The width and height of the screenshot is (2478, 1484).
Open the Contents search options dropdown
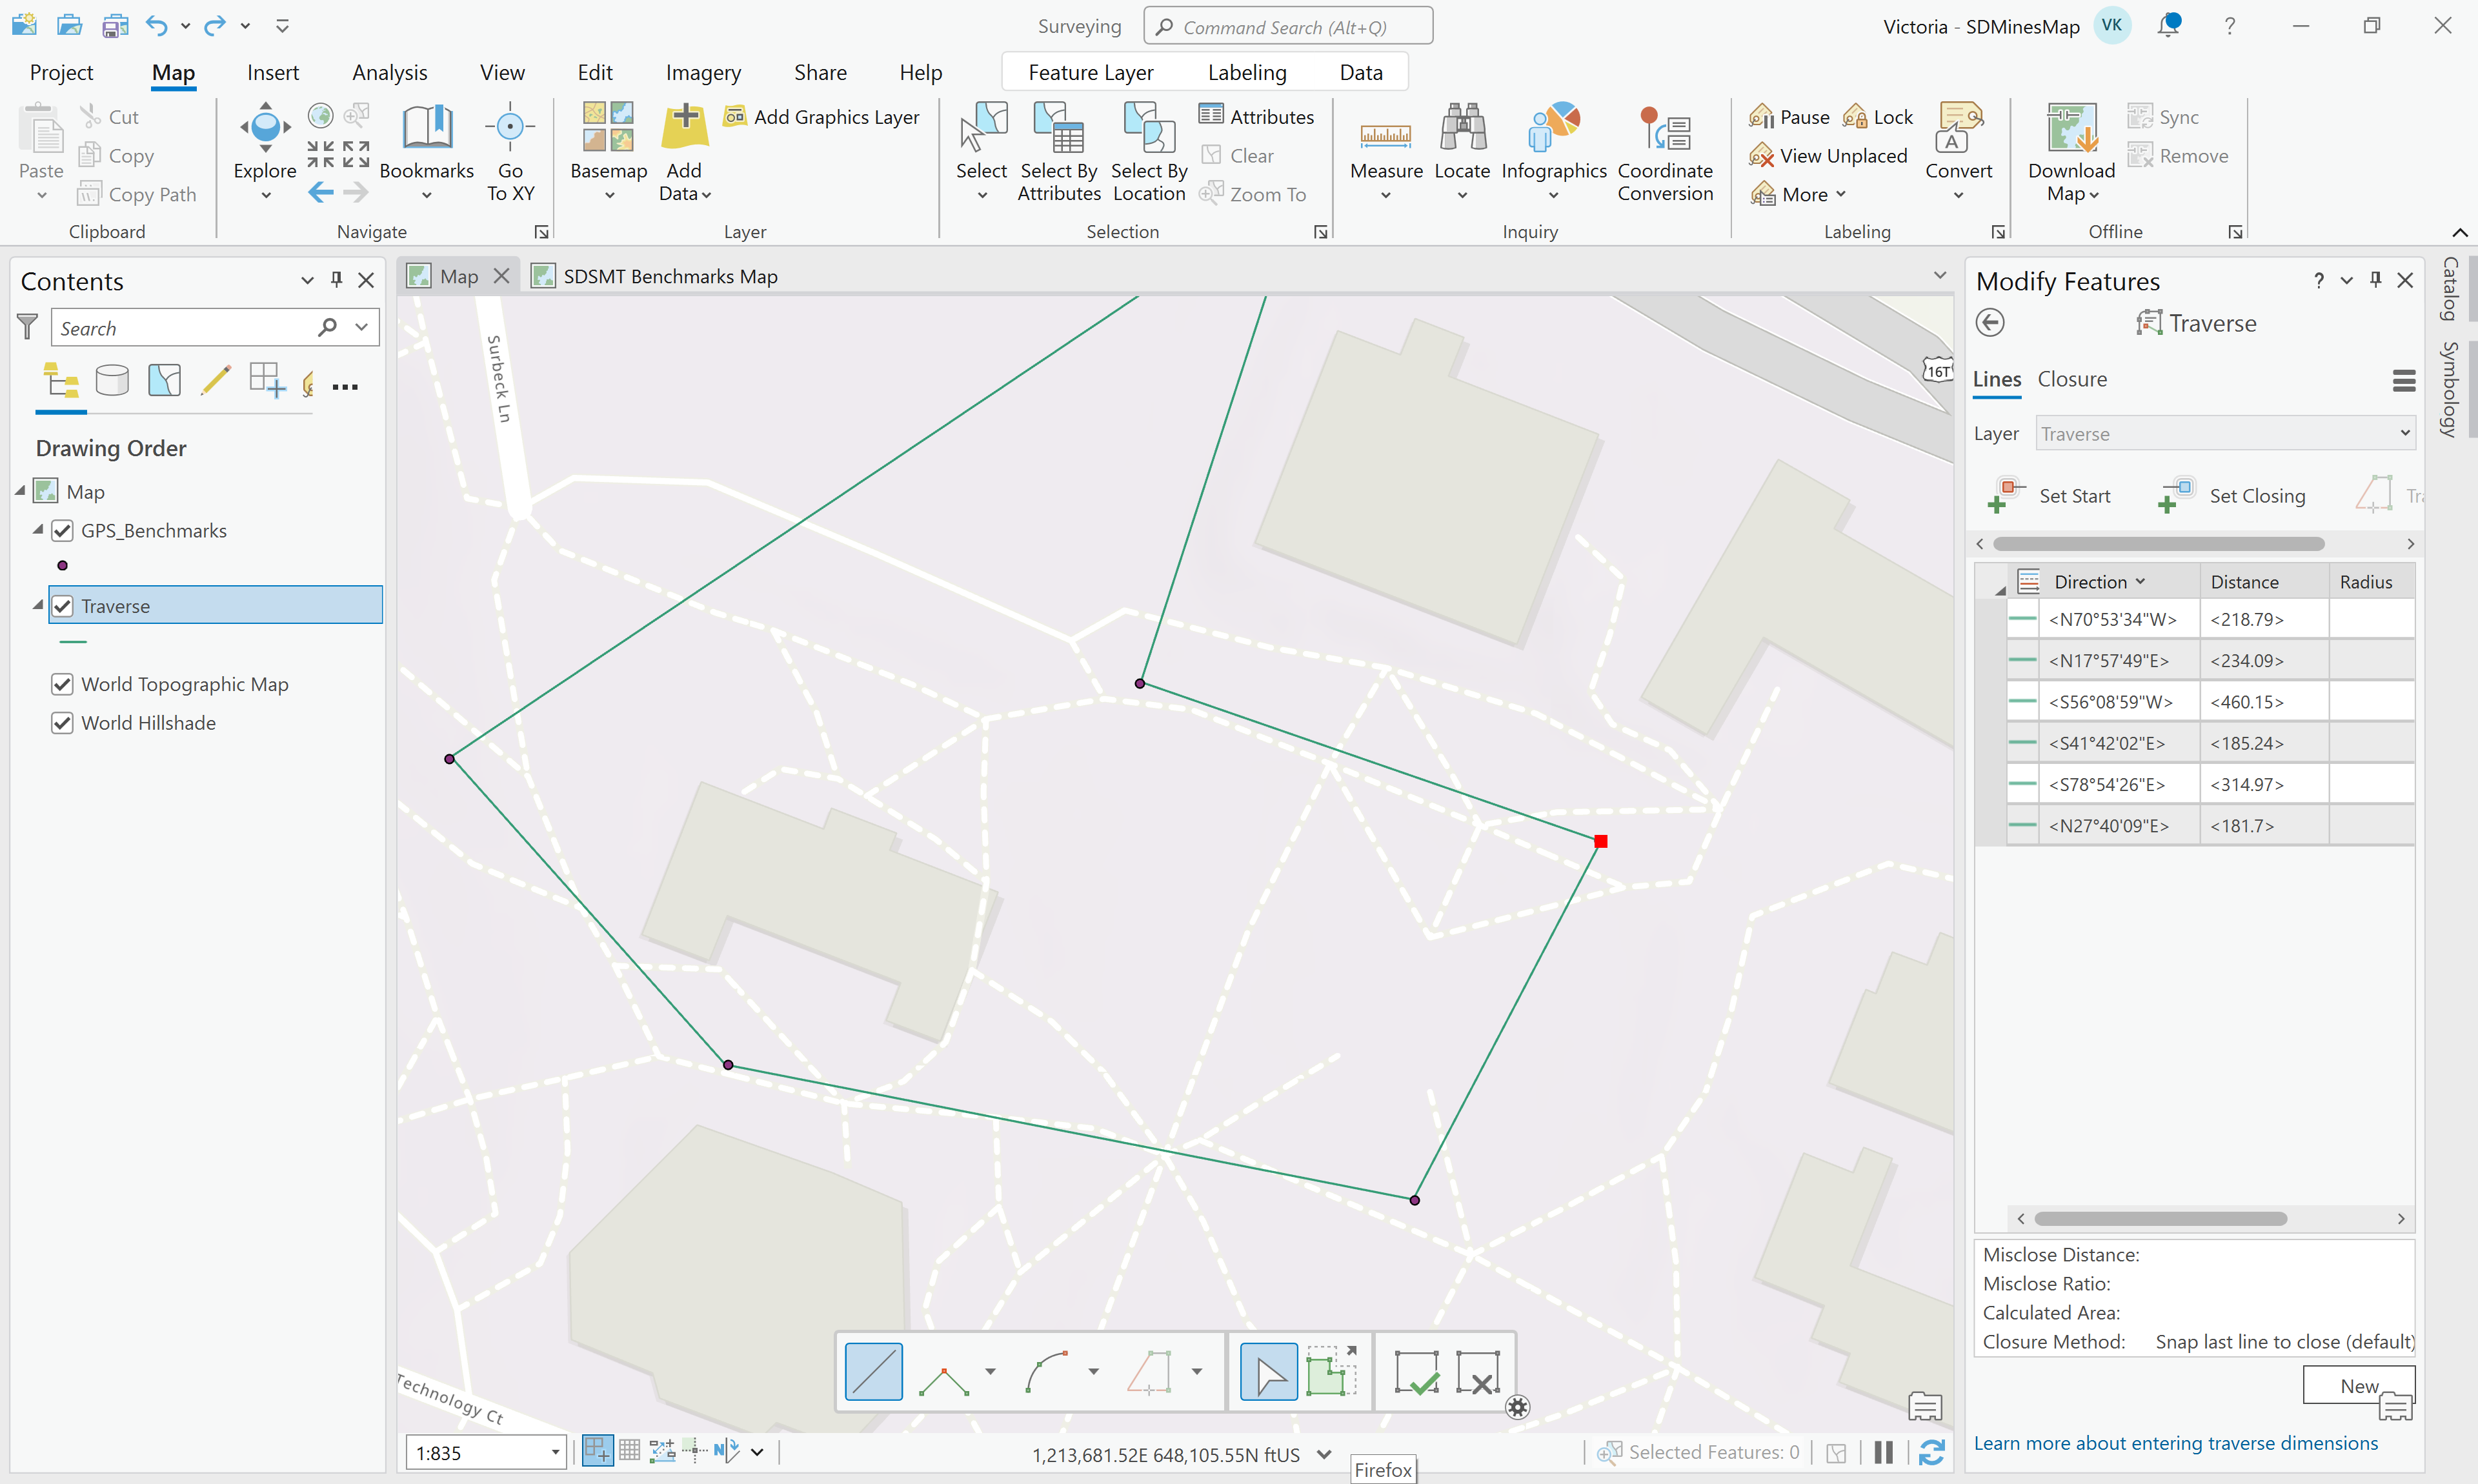[362, 327]
